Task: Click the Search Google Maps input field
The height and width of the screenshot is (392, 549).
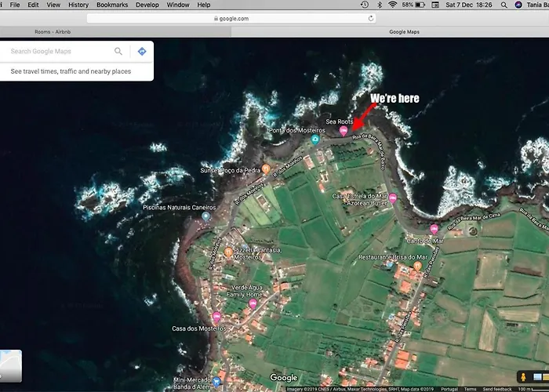Action: (59, 52)
